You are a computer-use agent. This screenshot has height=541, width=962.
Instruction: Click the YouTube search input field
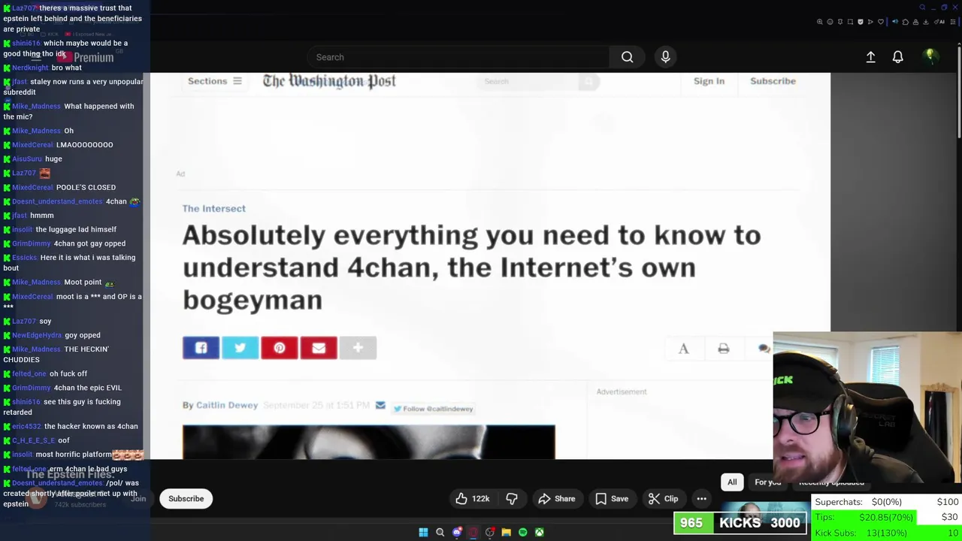(x=458, y=57)
